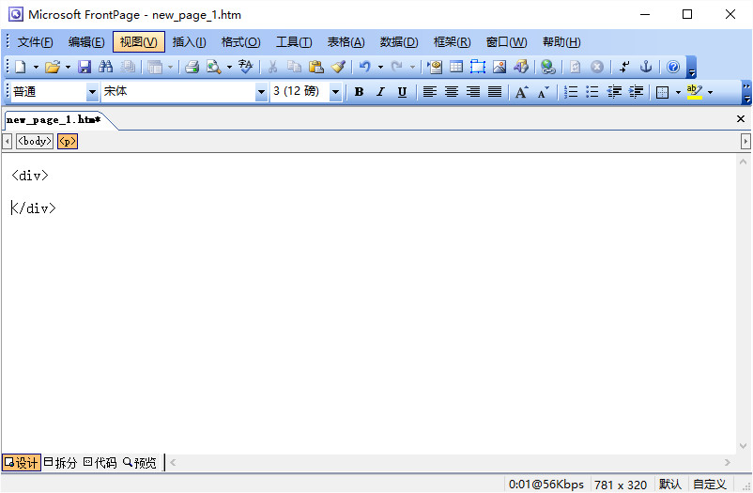Screen dimensions: 753x493
Task: Align text right
Action: pos(473,92)
